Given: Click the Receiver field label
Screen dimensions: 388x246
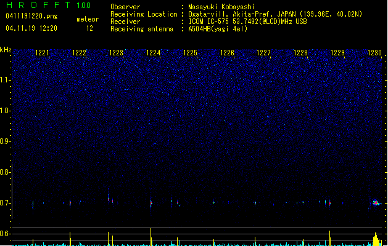Looking at the screenshot, I should (125, 22).
